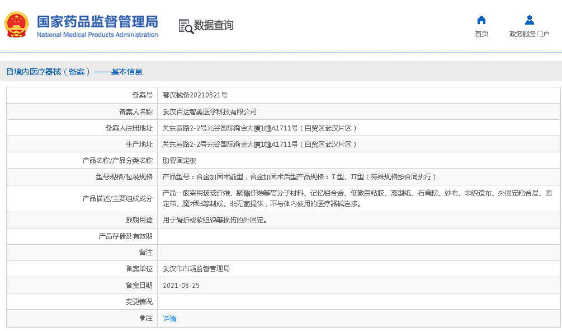Screen dimensions: 562x331
Task: Open the 政务服务门户 text link
Action: (x=529, y=34)
